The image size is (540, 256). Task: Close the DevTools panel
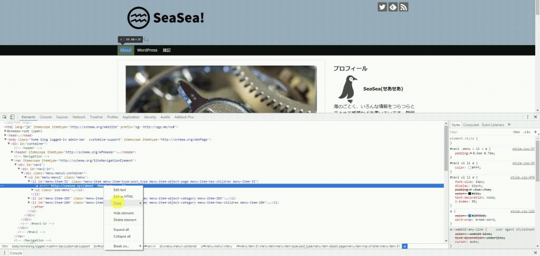(535, 117)
